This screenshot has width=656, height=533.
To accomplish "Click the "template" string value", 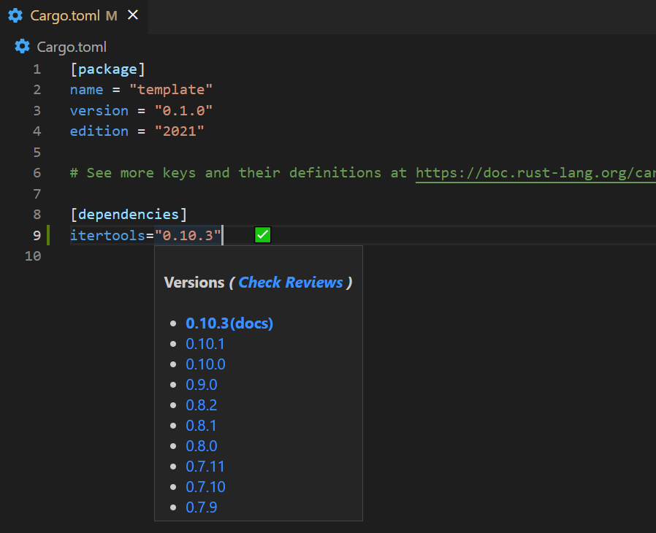I will click(171, 90).
